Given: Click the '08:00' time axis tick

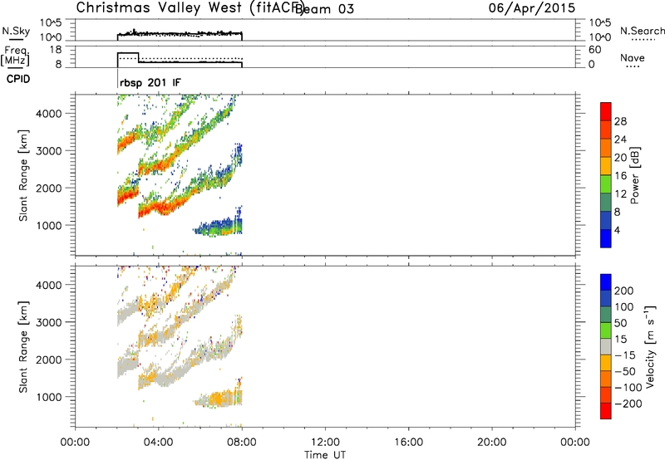Looking at the screenshot, I should 242,443.
